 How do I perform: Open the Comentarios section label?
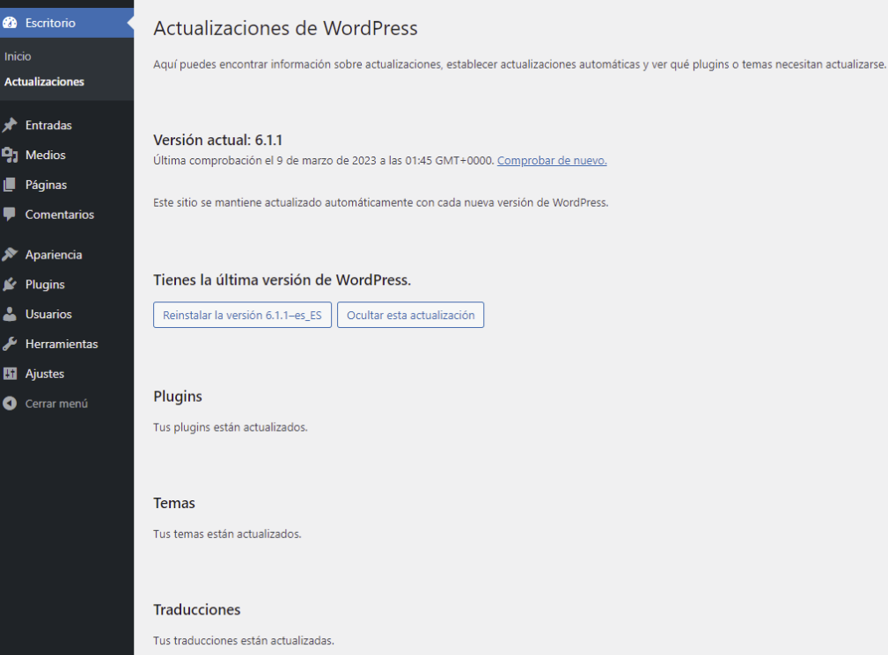point(60,215)
